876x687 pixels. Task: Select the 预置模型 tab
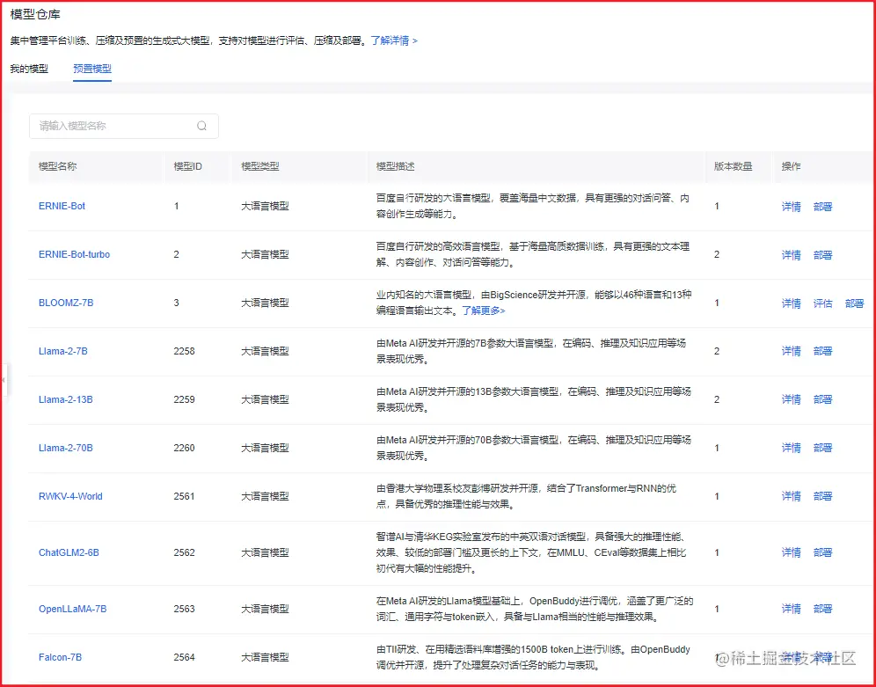[x=92, y=69]
